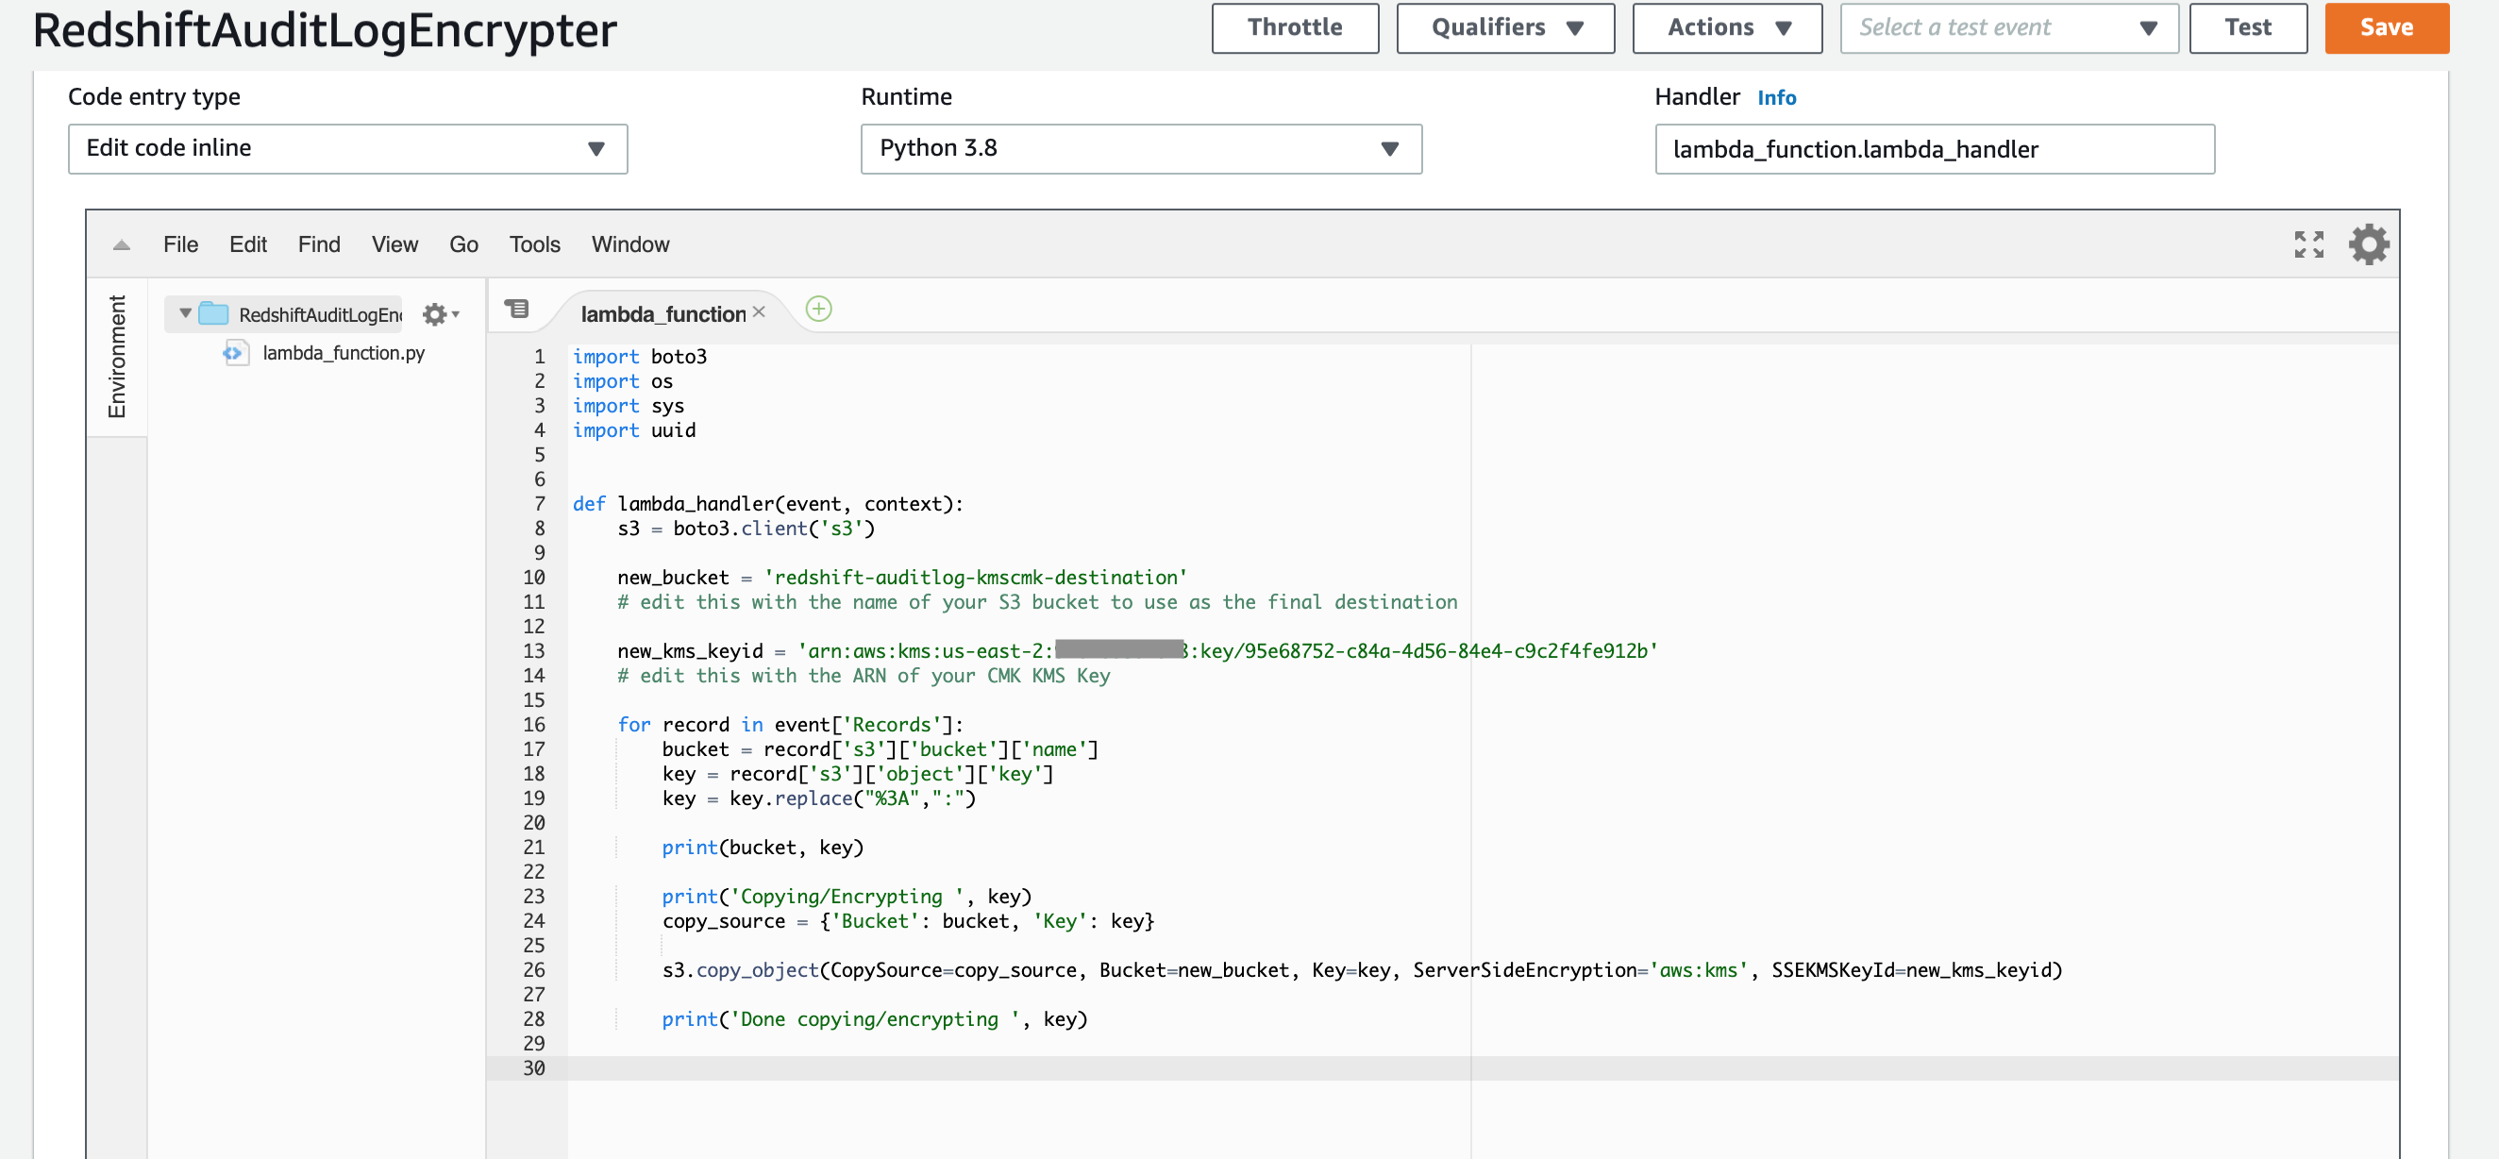Collapse the RedshiftAuditLogEncrypter folder tree
This screenshot has height=1159, width=2499.
pyautogui.click(x=185, y=314)
